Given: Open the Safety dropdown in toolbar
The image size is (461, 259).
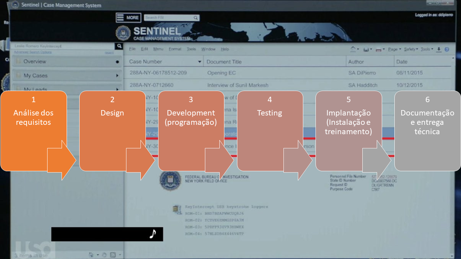Looking at the screenshot, I should pos(411,49).
